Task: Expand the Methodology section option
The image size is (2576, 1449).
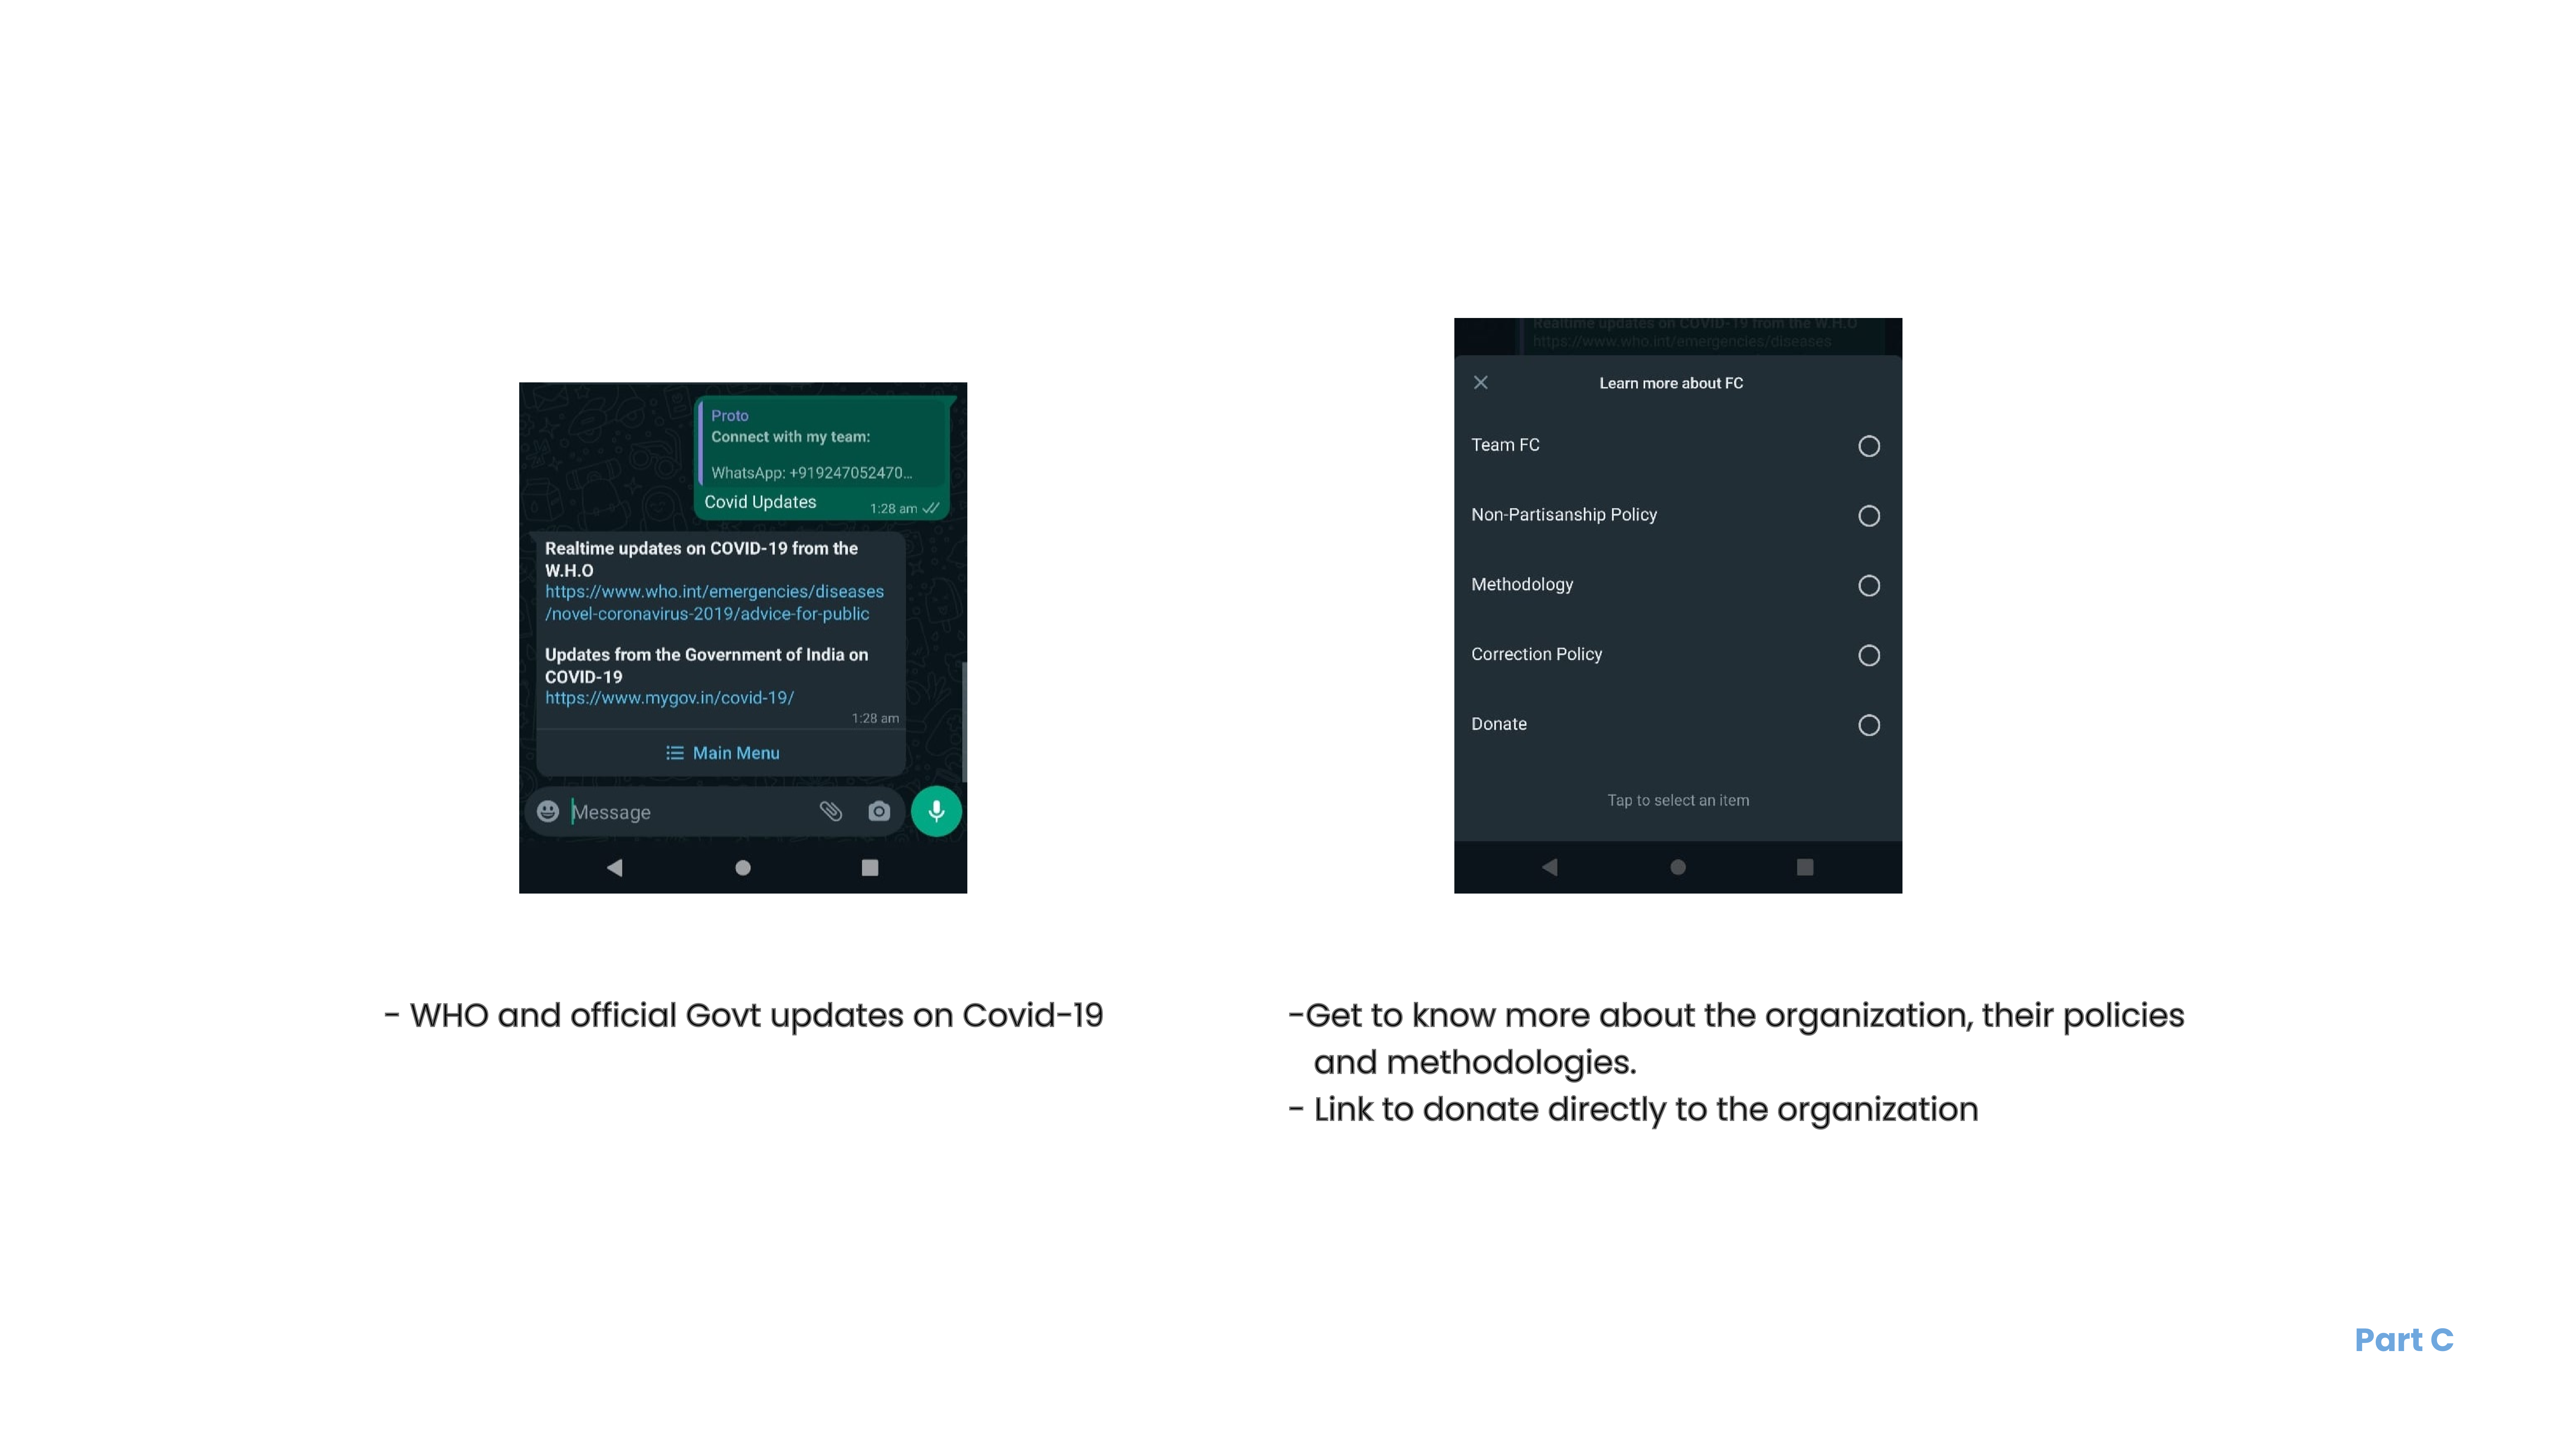Action: click(1870, 584)
